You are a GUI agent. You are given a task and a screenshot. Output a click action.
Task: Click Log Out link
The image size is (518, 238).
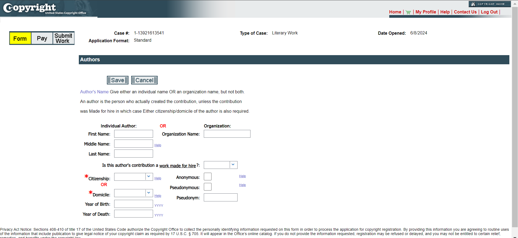click(x=489, y=12)
